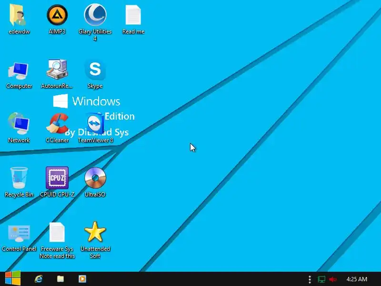The height and width of the screenshot is (286, 381).
Task: Click the 4:25 AM taskbar clock
Action: pos(357,279)
